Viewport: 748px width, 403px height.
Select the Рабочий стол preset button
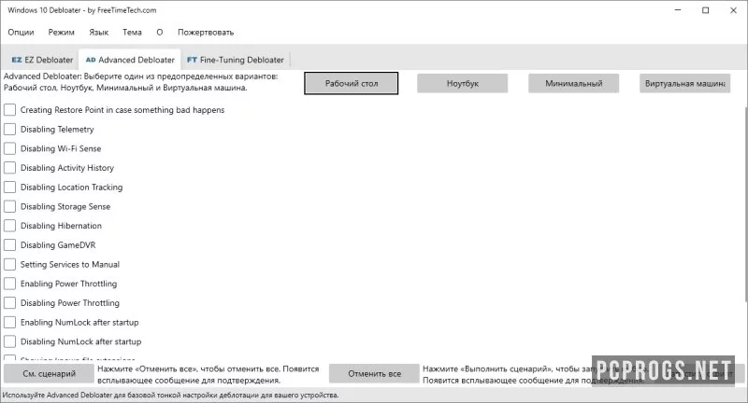[x=352, y=83]
